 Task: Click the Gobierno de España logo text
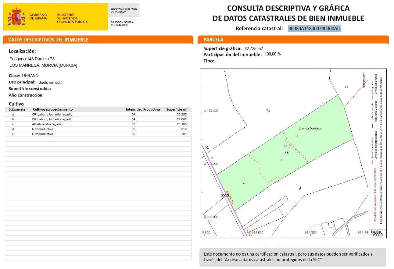[38, 17]
